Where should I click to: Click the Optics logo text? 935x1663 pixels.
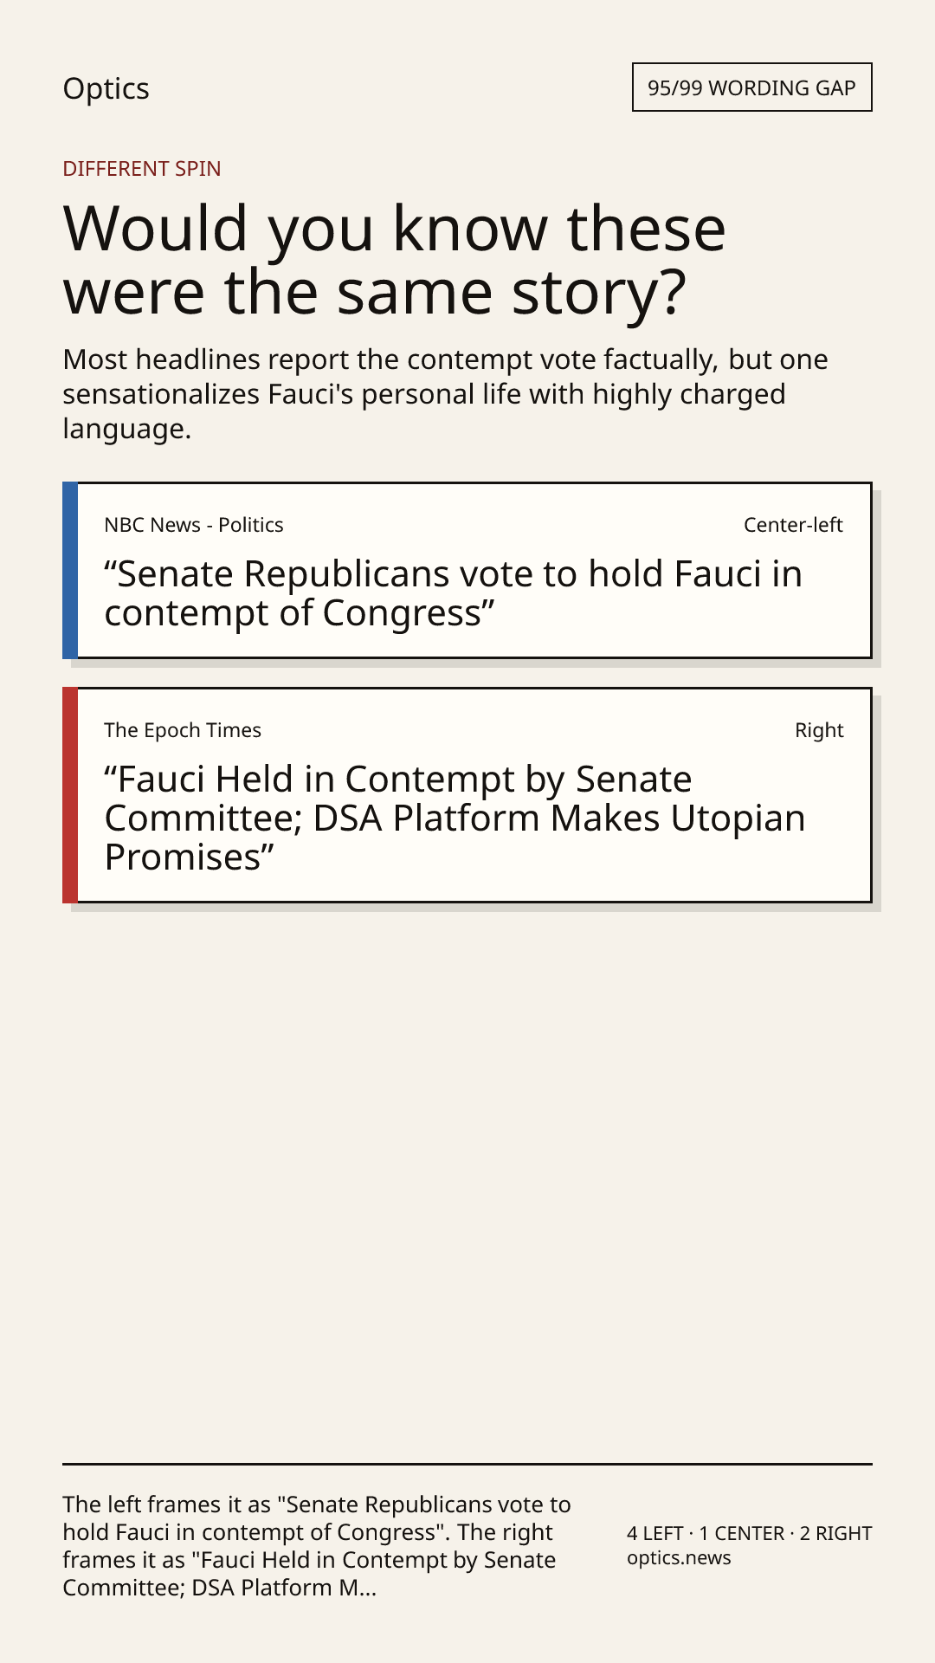click(x=106, y=88)
